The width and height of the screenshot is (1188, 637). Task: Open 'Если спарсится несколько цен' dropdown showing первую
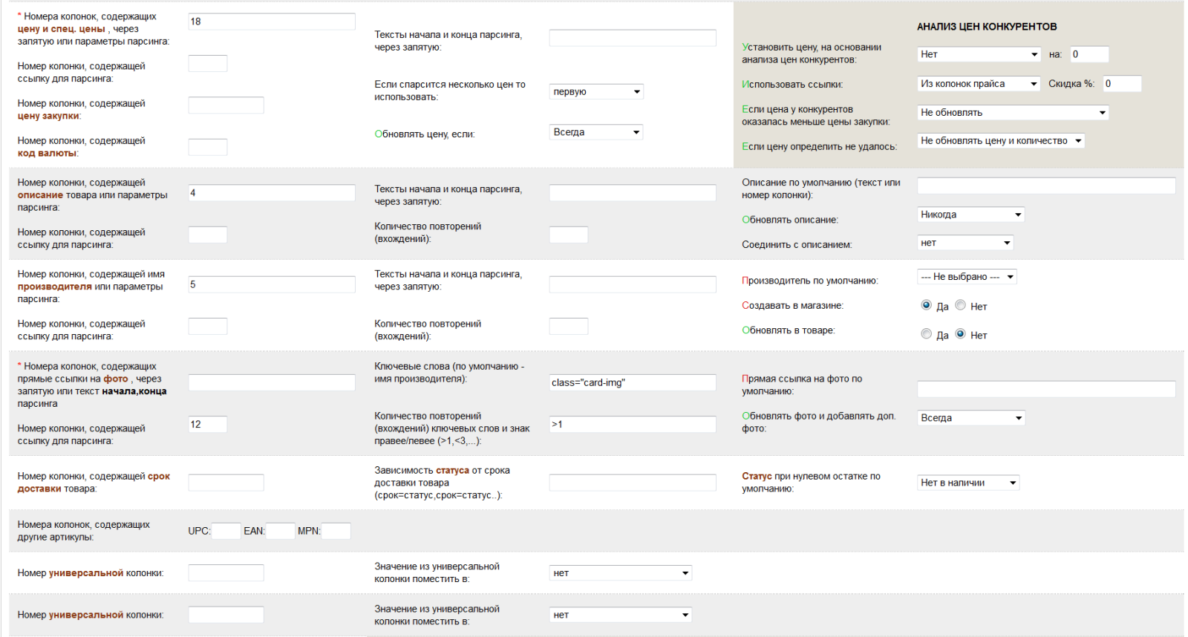tap(596, 92)
